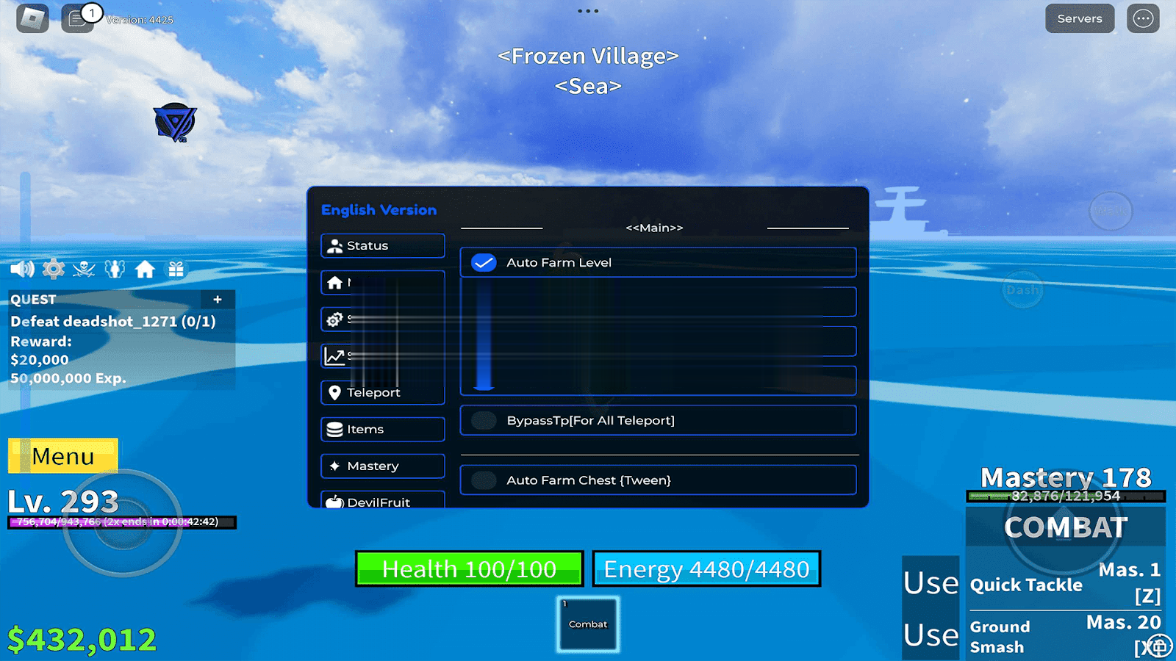Switch to the Items tab
The height and width of the screenshot is (661, 1176).
pyautogui.click(x=382, y=429)
